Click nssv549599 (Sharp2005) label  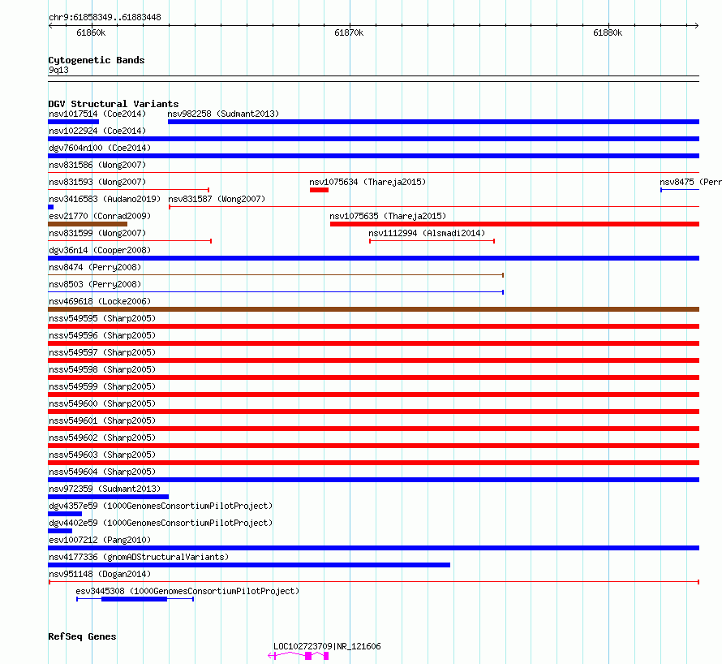[102, 386]
